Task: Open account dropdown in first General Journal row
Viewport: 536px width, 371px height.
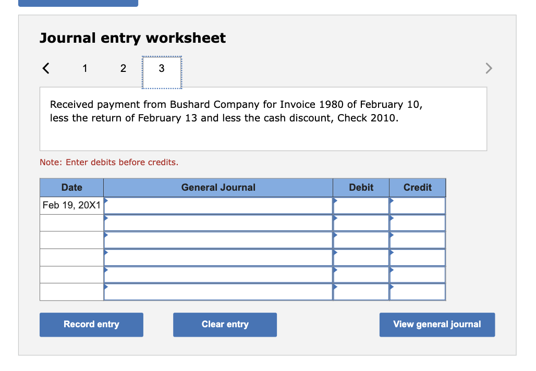Action: tap(218, 206)
